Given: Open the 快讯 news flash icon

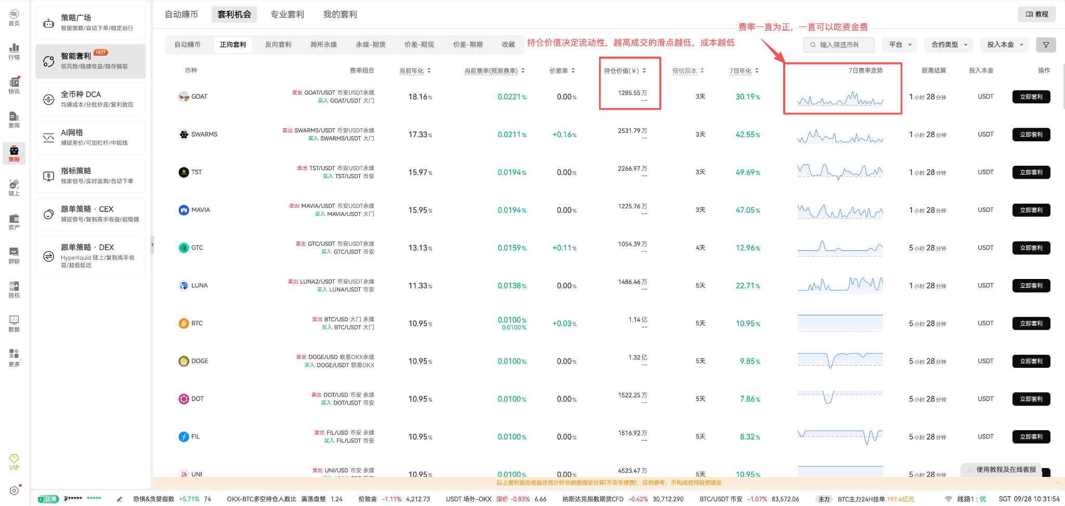Looking at the screenshot, I should coord(14,86).
